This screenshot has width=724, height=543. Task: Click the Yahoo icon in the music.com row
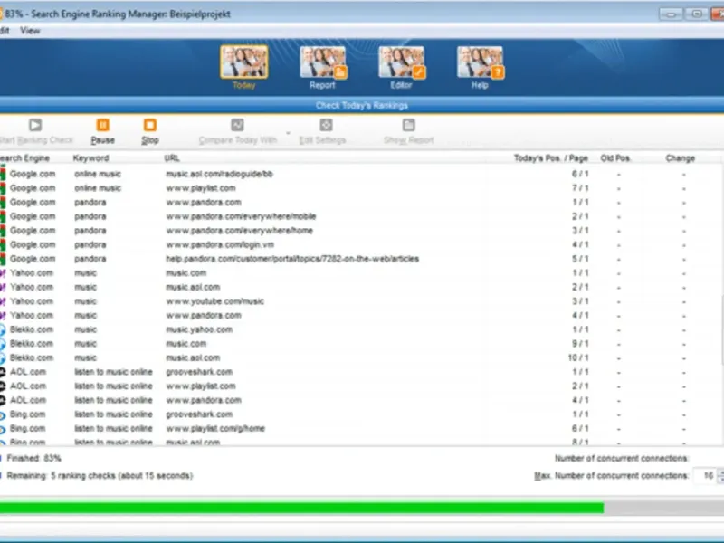coord(3,273)
